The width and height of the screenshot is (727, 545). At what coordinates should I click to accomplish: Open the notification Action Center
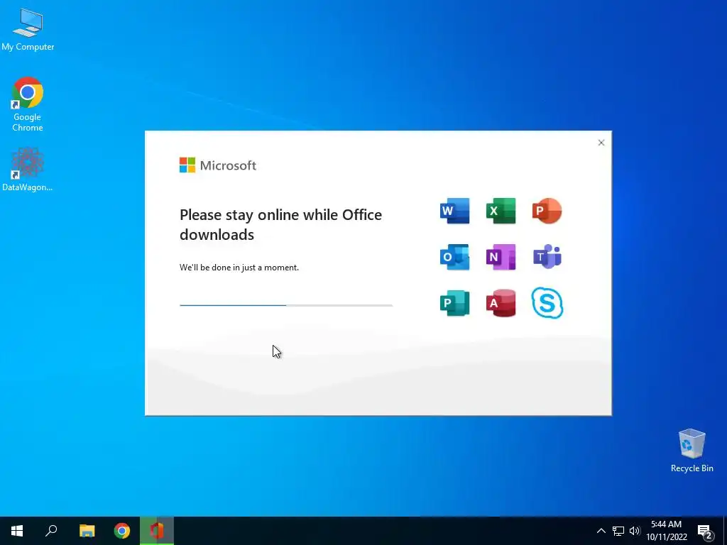coord(705,532)
